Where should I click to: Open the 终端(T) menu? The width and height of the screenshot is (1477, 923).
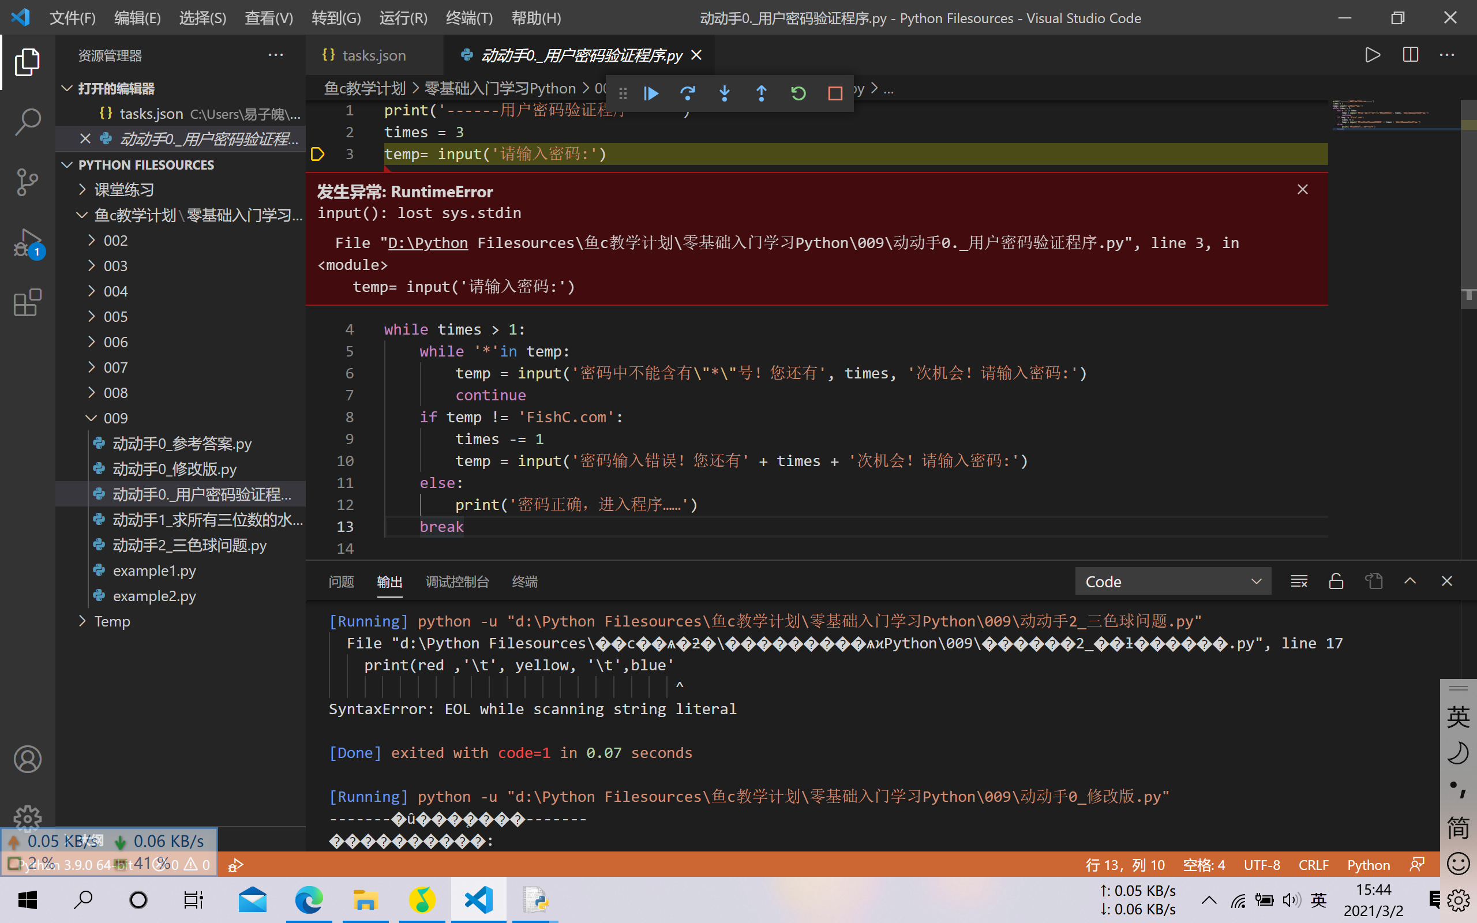click(x=469, y=18)
